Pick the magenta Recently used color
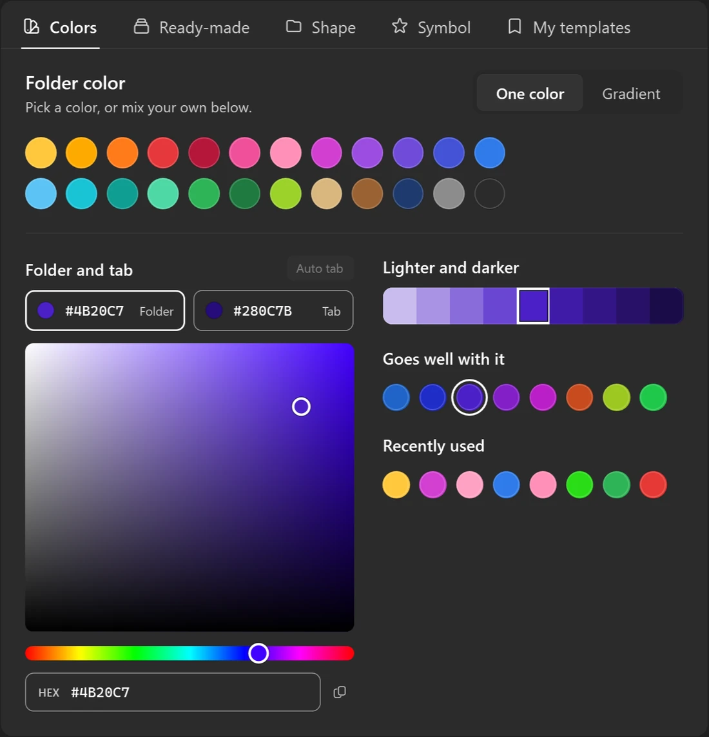 433,485
